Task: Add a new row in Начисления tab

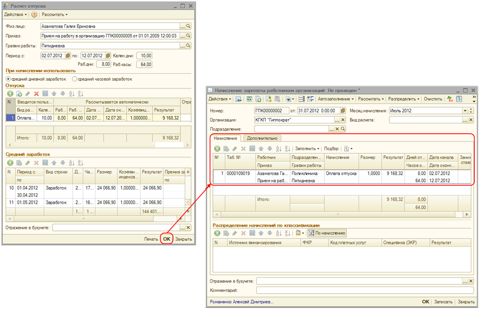Action: tap(217, 148)
